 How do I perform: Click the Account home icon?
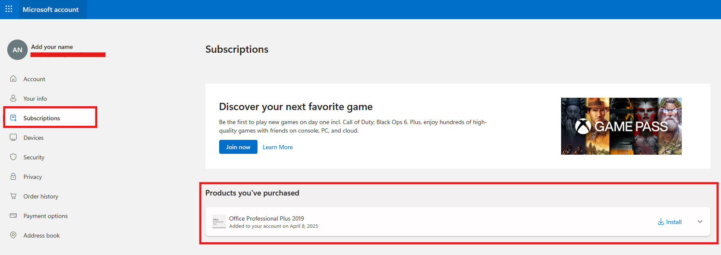(13, 79)
